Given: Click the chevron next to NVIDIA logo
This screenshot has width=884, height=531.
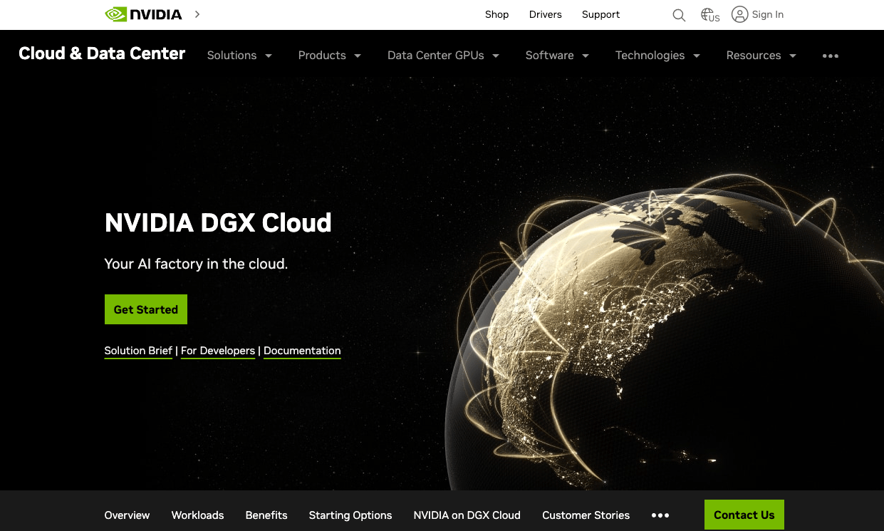Looking at the screenshot, I should tap(197, 14).
